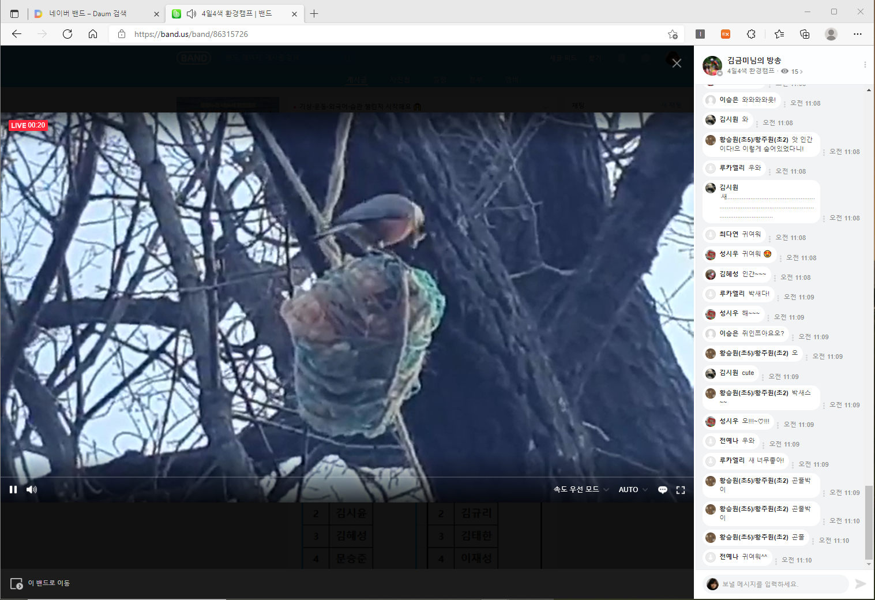This screenshot has height=600, width=875.
Task: Click chat scrollbar up arrow
Action: 869,90
